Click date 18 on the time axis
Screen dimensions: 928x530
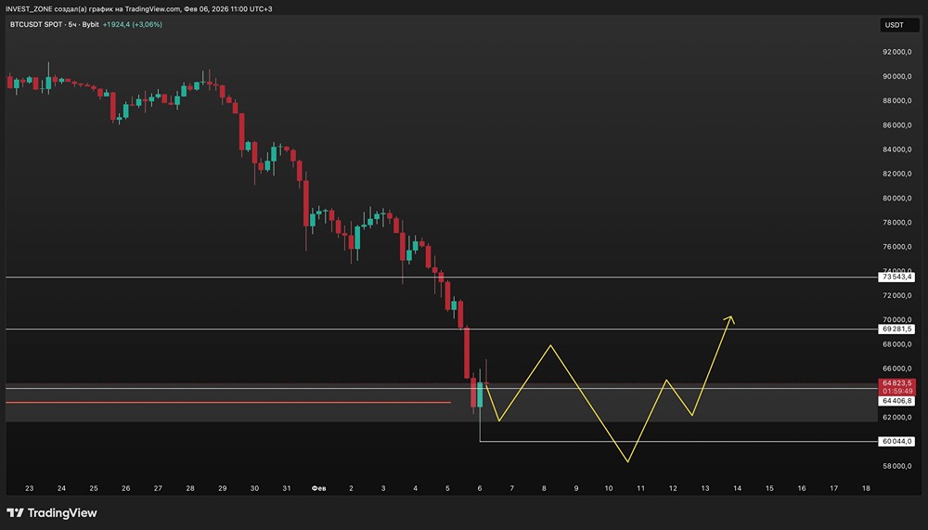[866, 488]
